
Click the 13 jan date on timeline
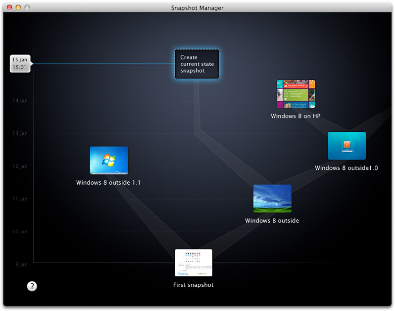pyautogui.click(x=20, y=133)
